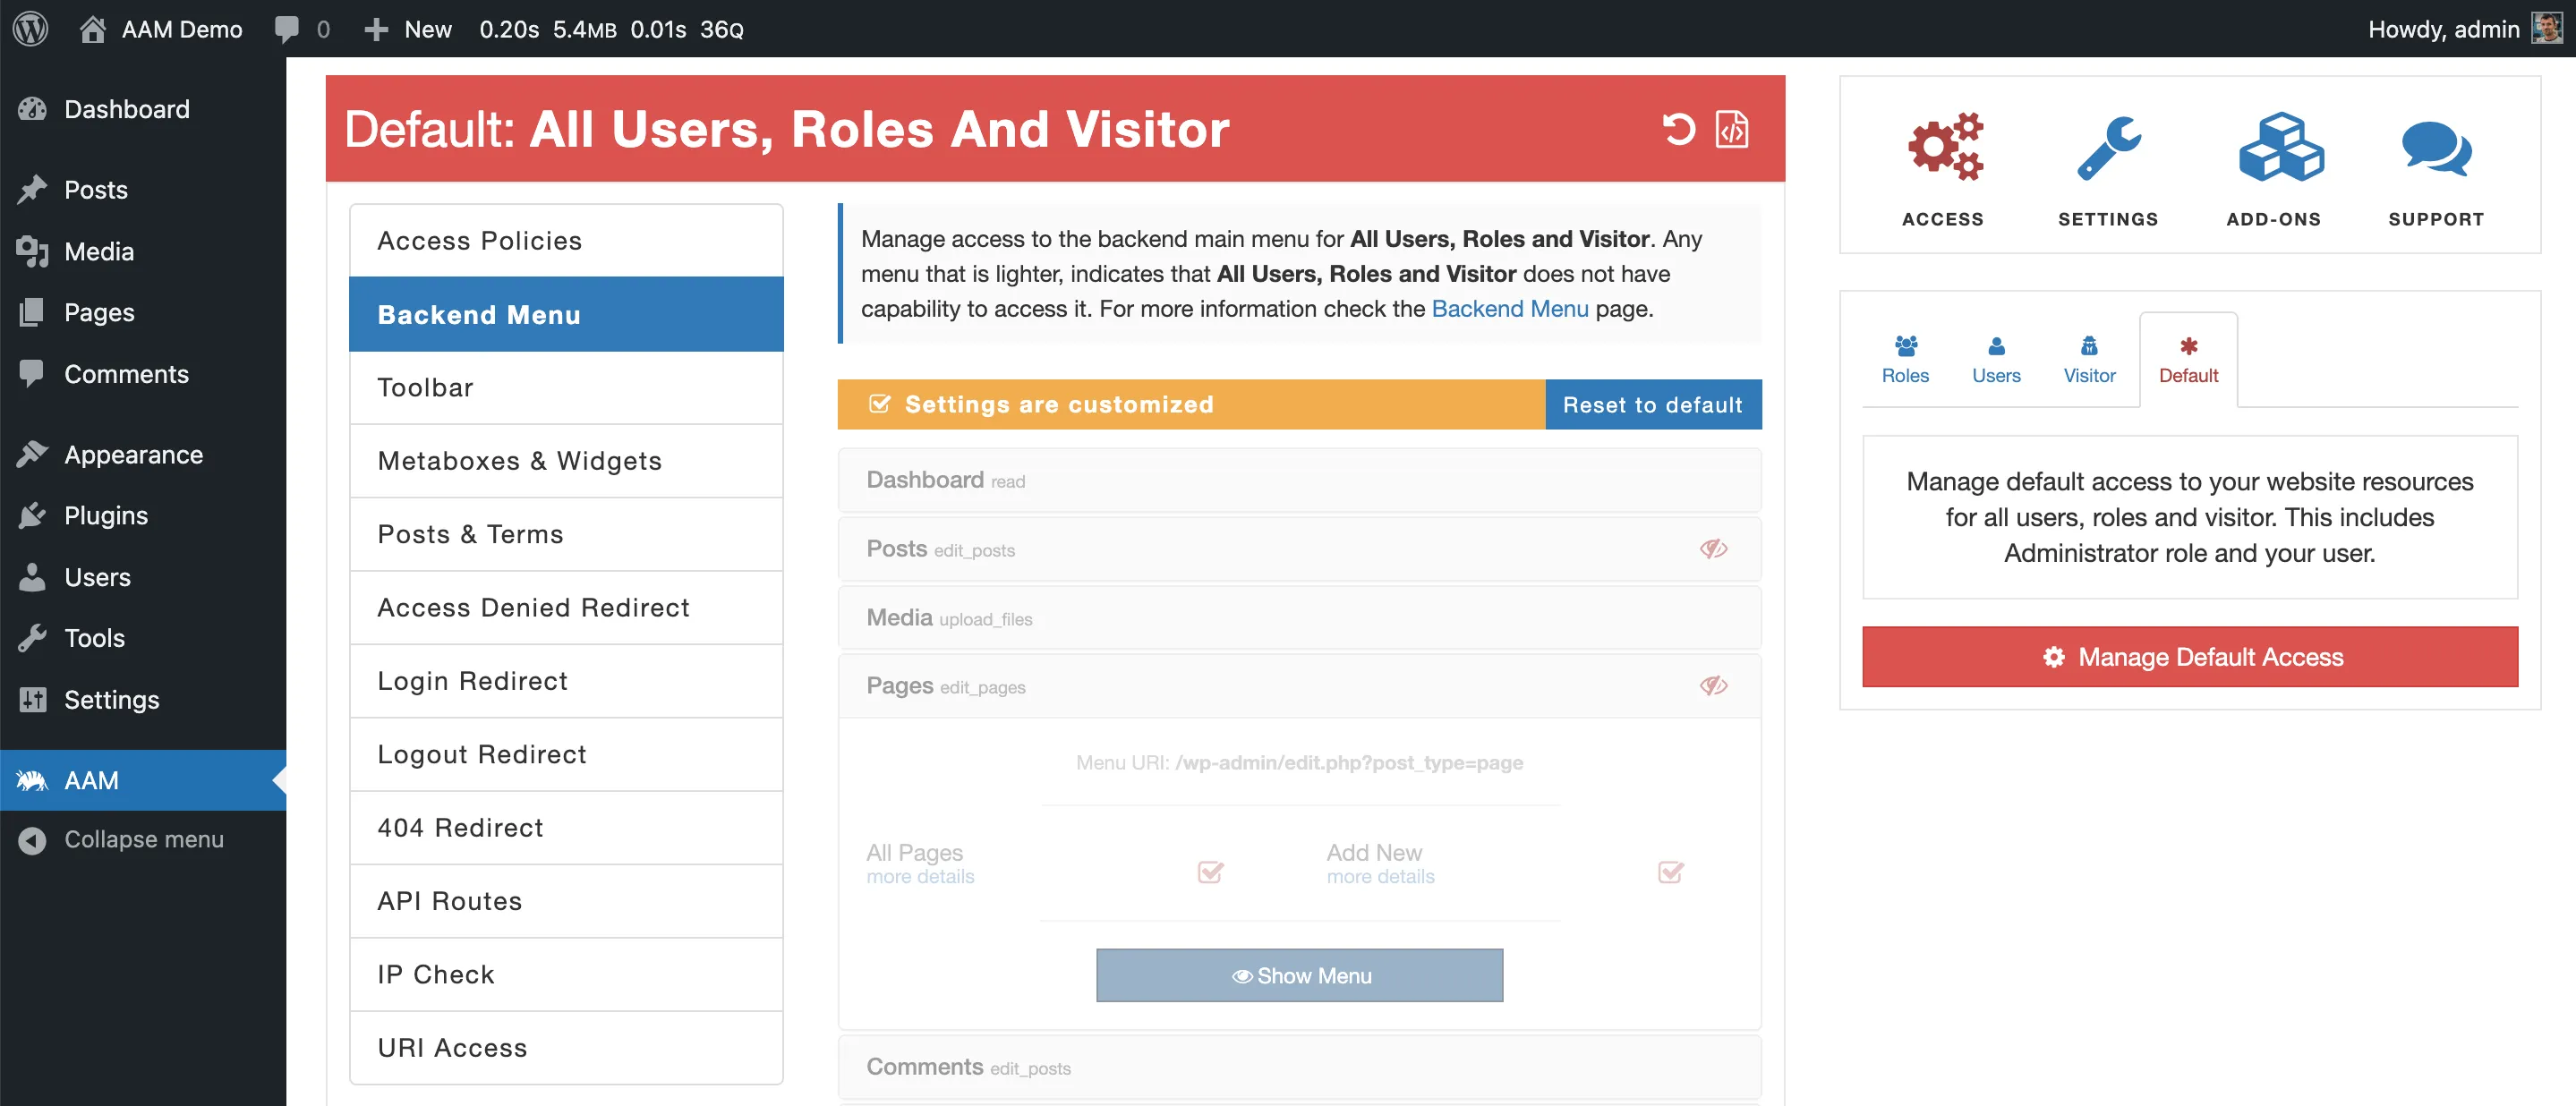
Task: Expand the Comments edit_posts menu row
Action: (x=1299, y=1067)
